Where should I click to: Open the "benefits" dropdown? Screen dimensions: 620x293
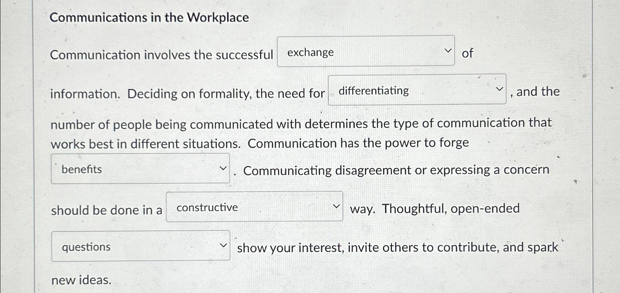pos(140,169)
